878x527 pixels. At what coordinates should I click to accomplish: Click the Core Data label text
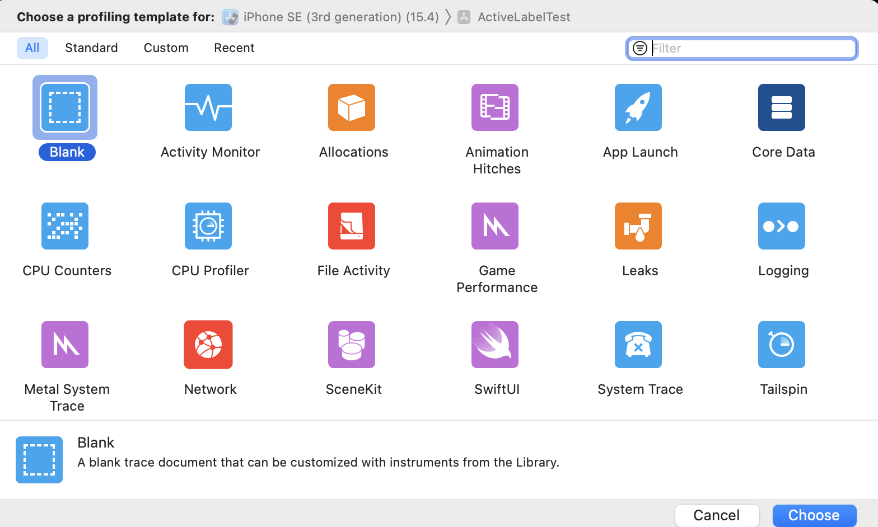pyautogui.click(x=784, y=152)
